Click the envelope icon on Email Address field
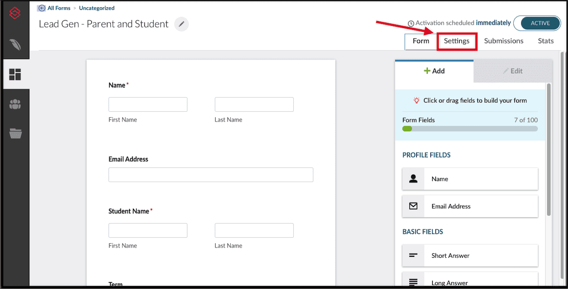The image size is (568, 289). [x=413, y=206]
